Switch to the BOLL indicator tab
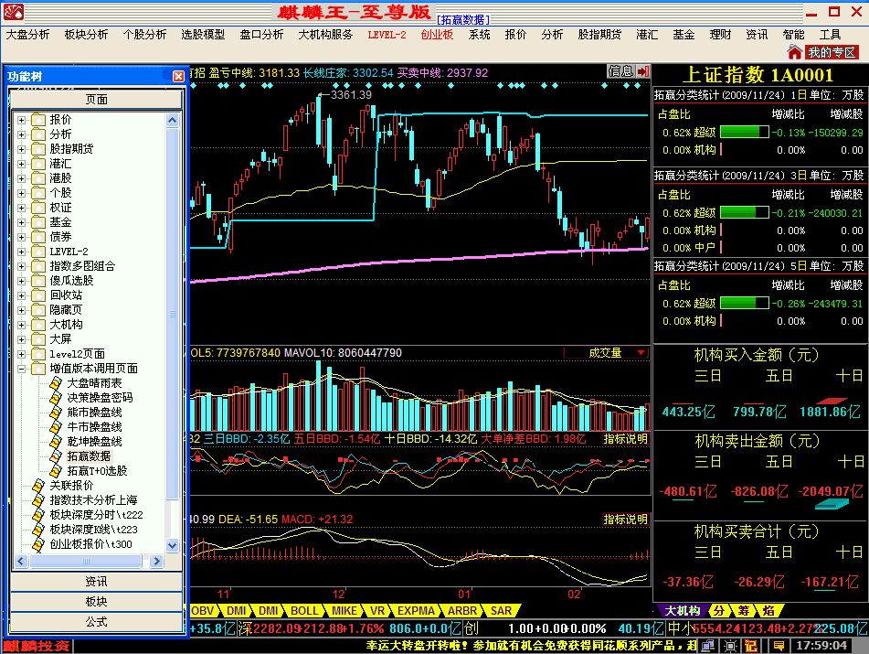869x654 pixels. (304, 611)
